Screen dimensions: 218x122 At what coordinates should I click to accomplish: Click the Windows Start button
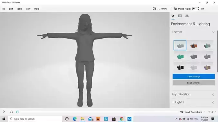(x=4, y=119)
